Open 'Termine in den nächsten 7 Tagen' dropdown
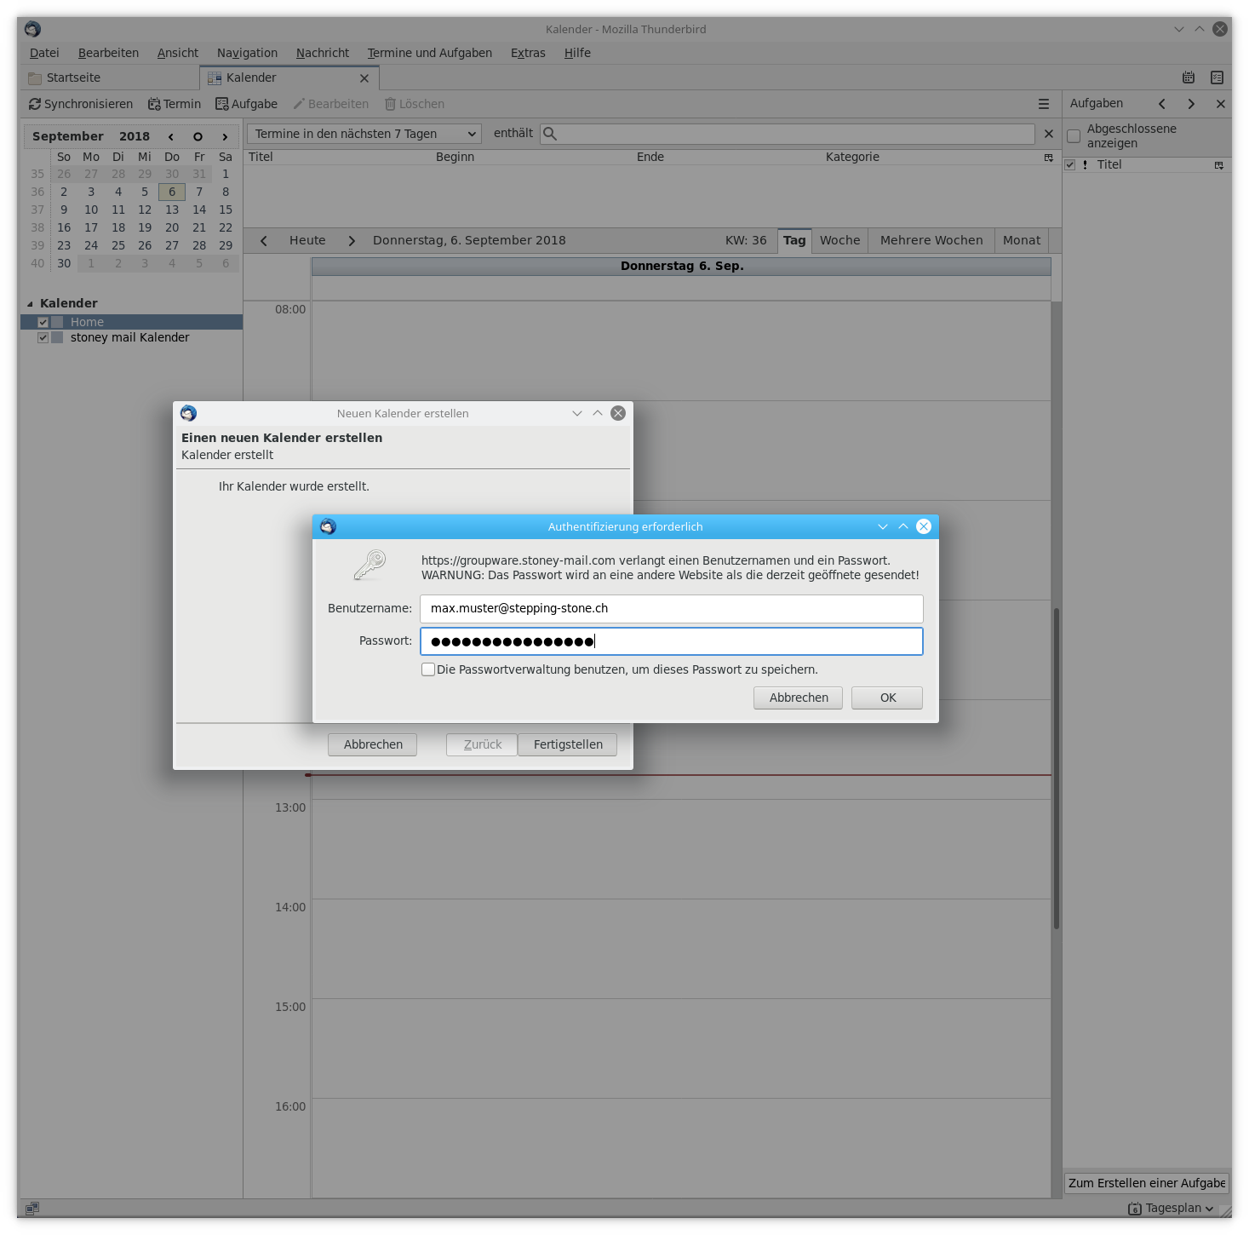This screenshot has width=1249, height=1235. pyautogui.click(x=364, y=134)
